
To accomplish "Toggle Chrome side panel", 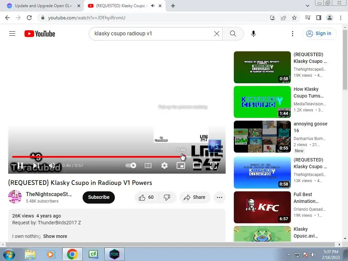I will (319, 18).
